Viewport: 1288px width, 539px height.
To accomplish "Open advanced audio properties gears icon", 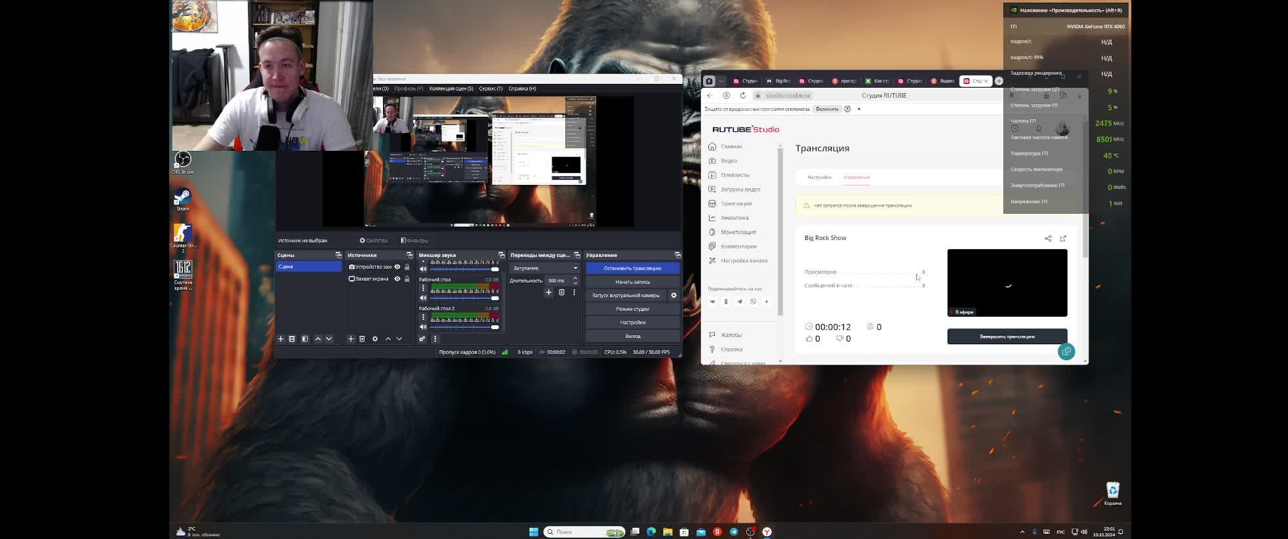I will pyautogui.click(x=422, y=339).
